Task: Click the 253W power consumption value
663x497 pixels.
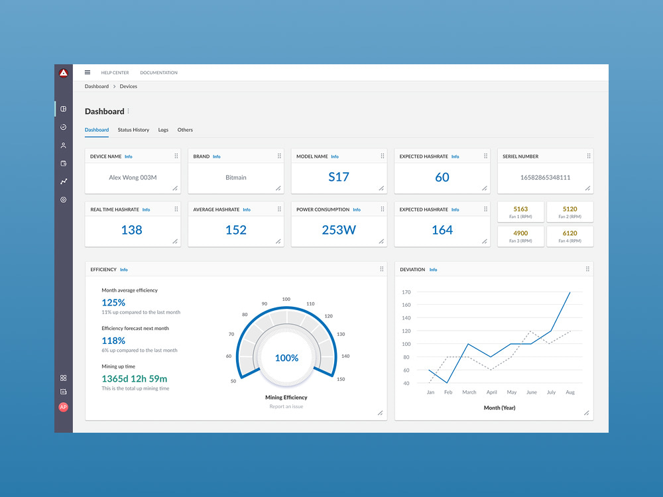Action: (x=339, y=230)
